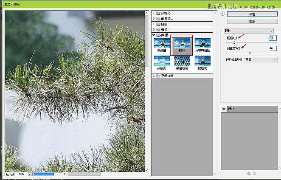
Task: Click the zoom out minus button
Action: coord(8,174)
